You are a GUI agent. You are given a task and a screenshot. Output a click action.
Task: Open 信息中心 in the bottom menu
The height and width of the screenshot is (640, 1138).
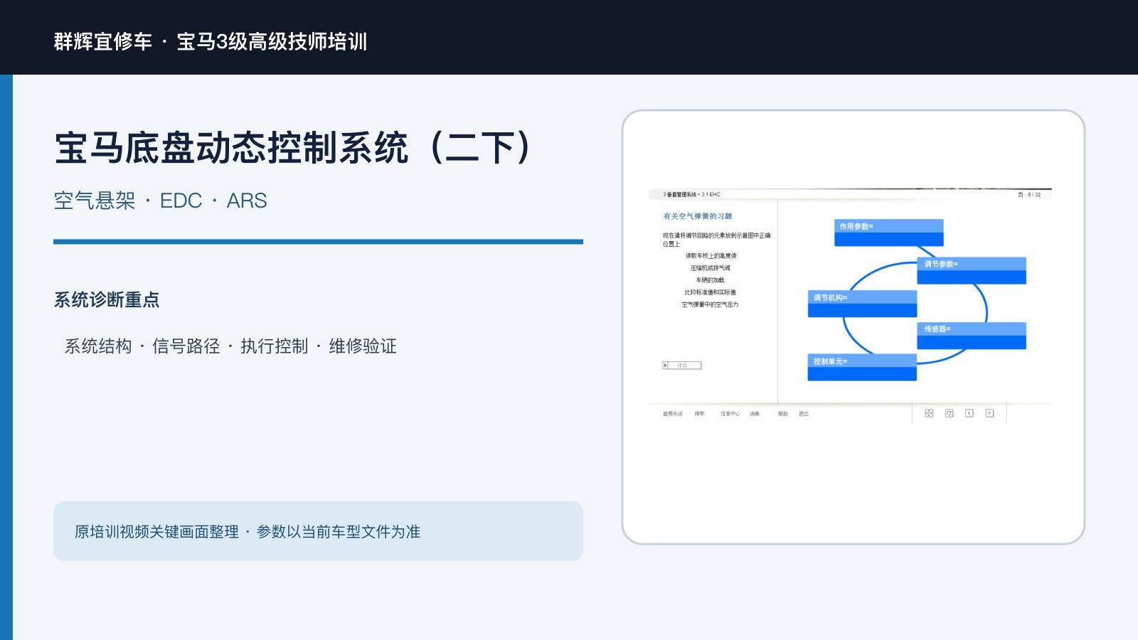coord(730,414)
